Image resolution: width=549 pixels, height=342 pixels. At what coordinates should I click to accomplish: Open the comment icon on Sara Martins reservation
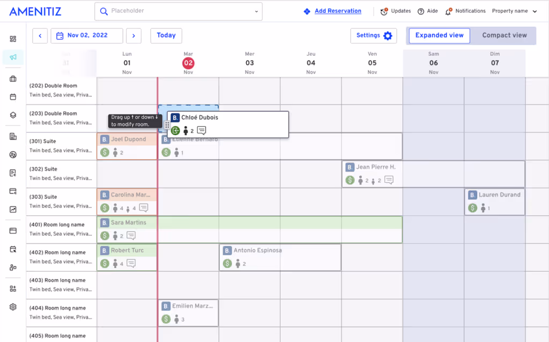131,235
